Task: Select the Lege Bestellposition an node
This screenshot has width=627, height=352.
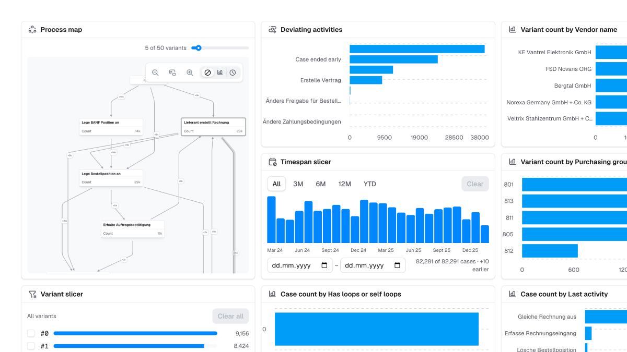Action: click(x=111, y=178)
